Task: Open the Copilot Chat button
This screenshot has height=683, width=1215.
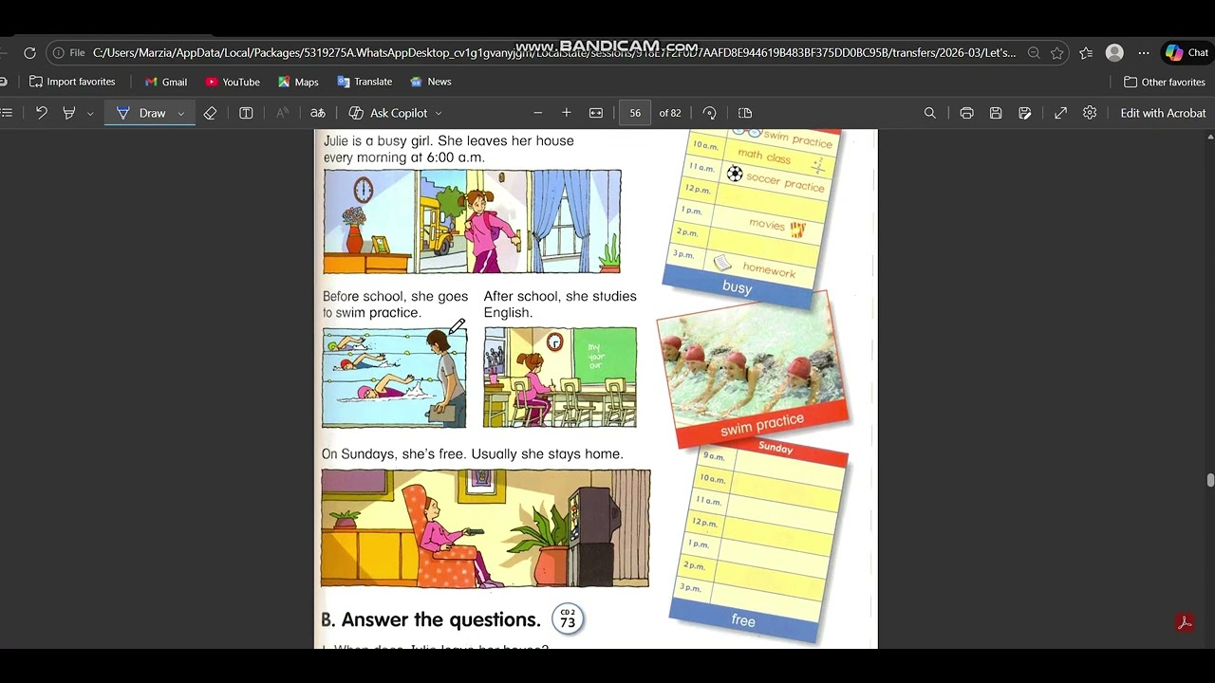Action: (1187, 53)
